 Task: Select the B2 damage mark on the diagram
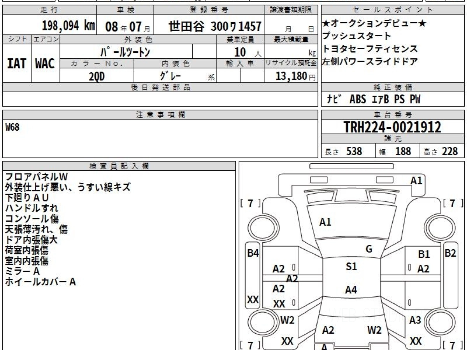click(x=450, y=253)
